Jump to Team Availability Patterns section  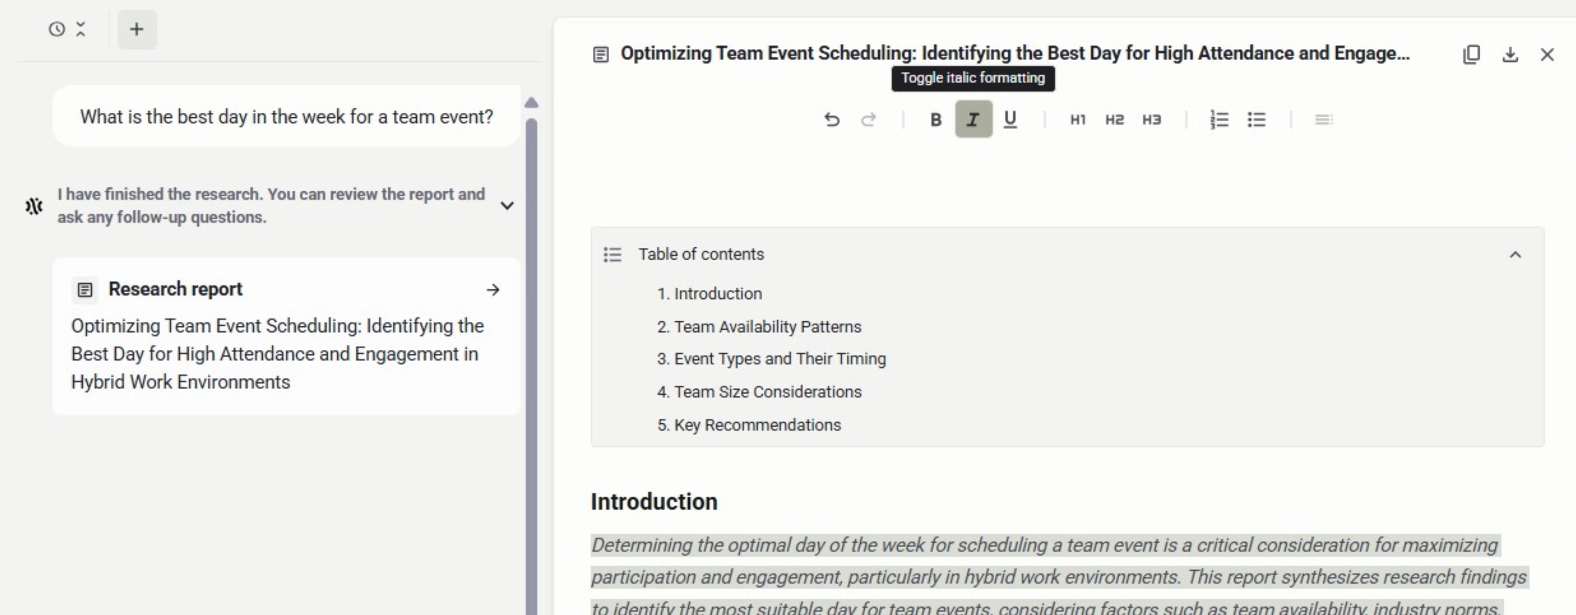[767, 326]
